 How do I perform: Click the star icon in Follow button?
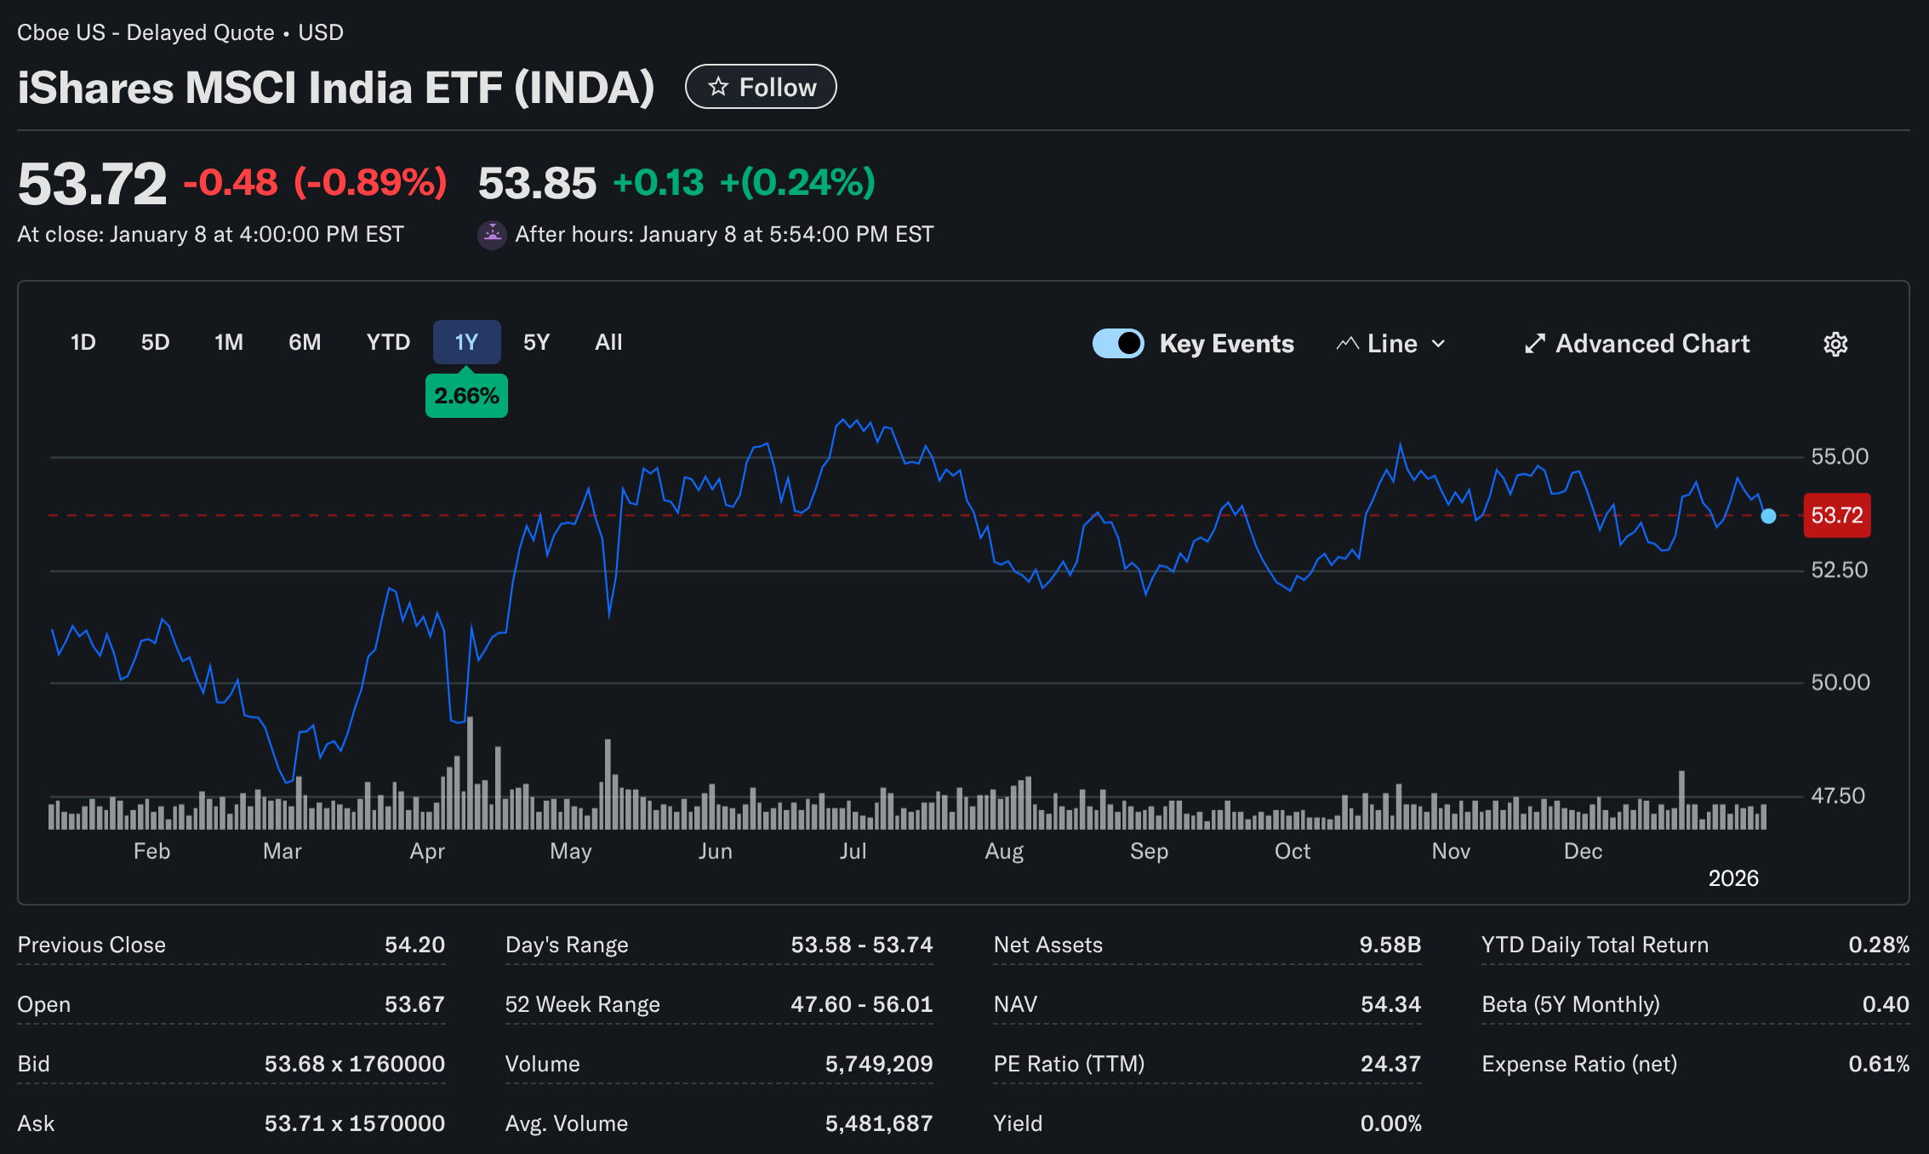(x=718, y=87)
